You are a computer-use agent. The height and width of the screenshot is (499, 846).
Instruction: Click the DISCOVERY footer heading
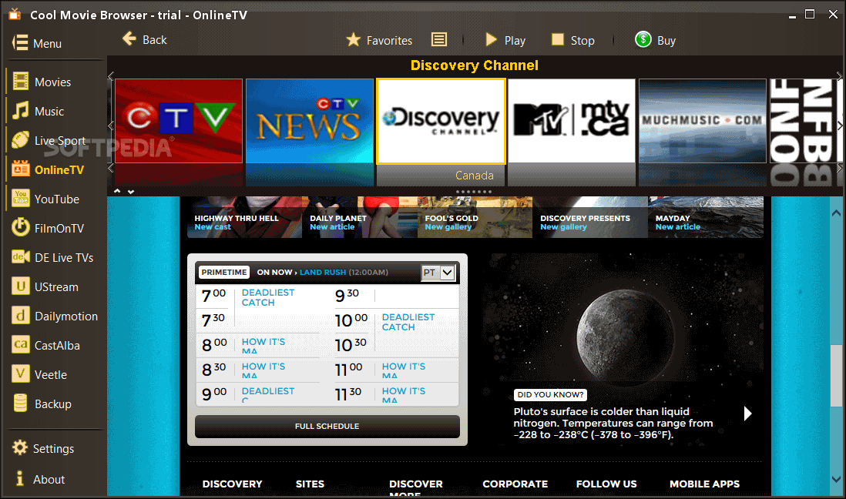[232, 484]
